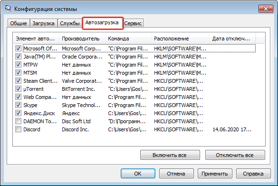The image size is (278, 186).
Task: Click the BitTorrent Inc. manufacturer cell
Action: [78, 89]
